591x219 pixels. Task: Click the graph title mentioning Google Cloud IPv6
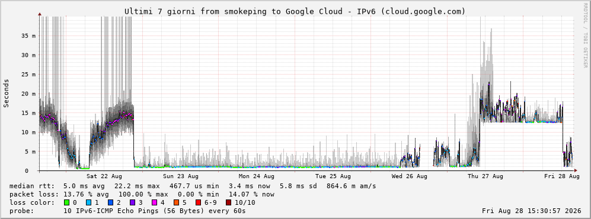pos(295,12)
